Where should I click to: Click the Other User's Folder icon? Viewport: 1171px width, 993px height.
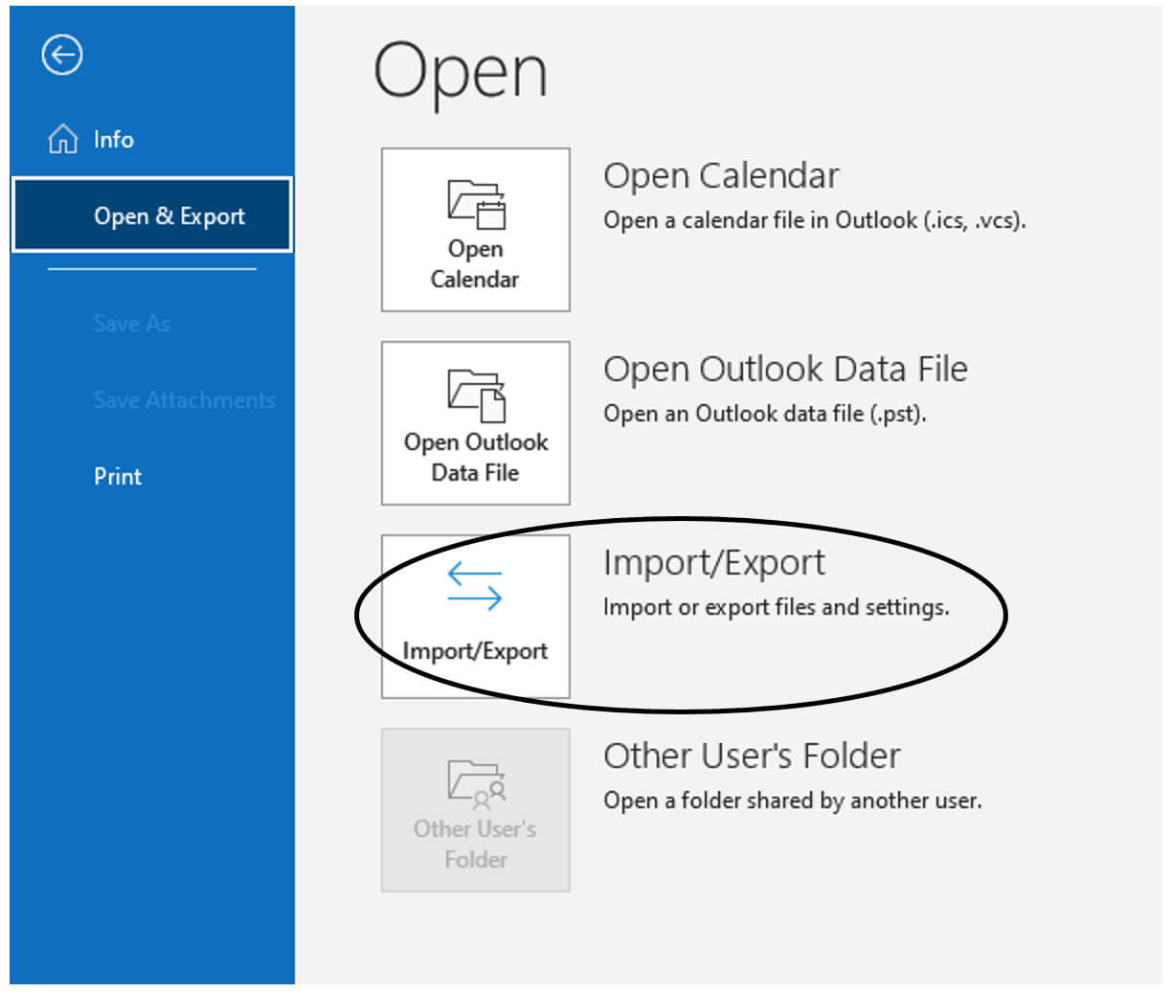[x=475, y=785]
